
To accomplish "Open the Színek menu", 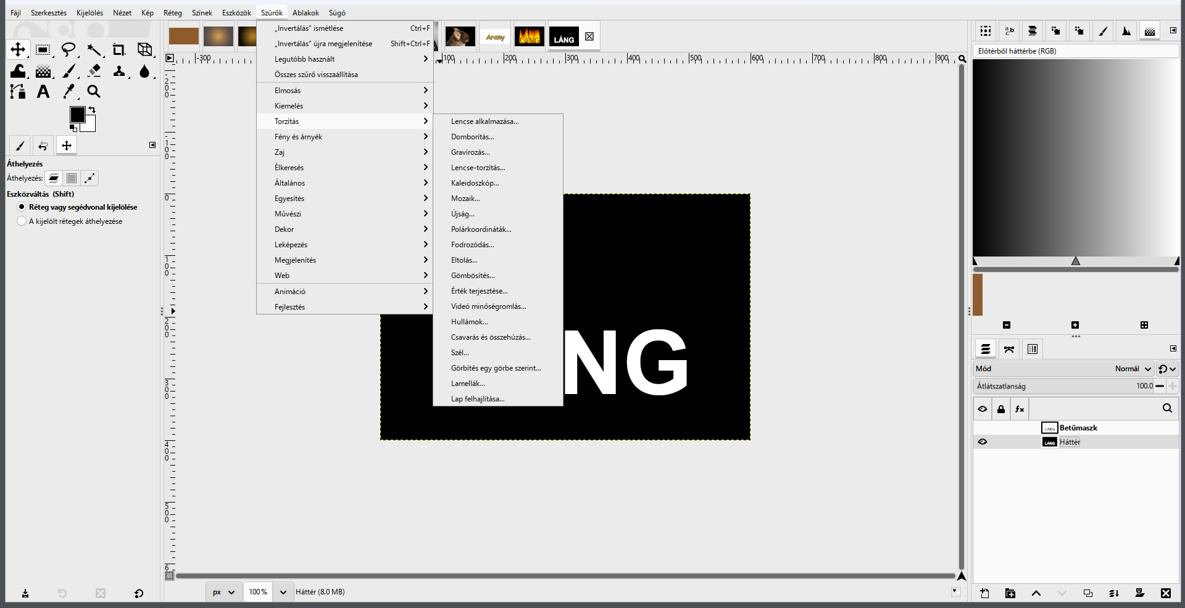I will click(x=202, y=13).
